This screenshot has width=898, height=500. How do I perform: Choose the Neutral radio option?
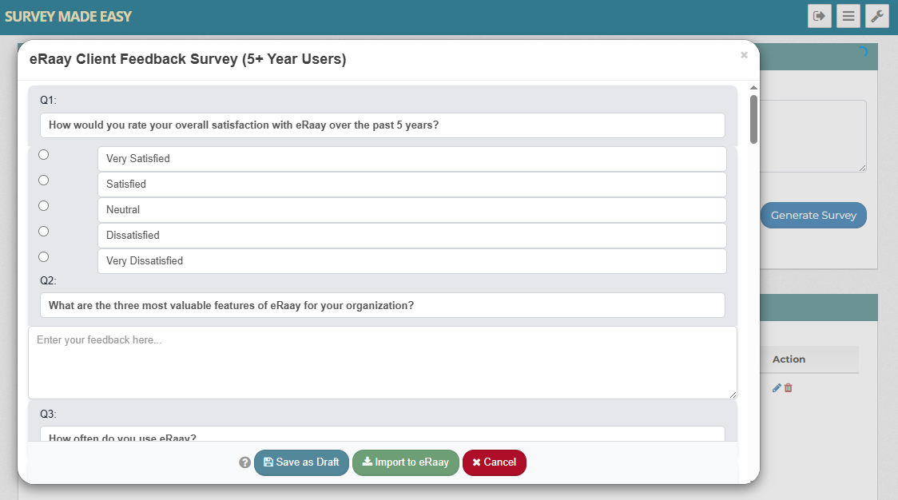click(43, 205)
